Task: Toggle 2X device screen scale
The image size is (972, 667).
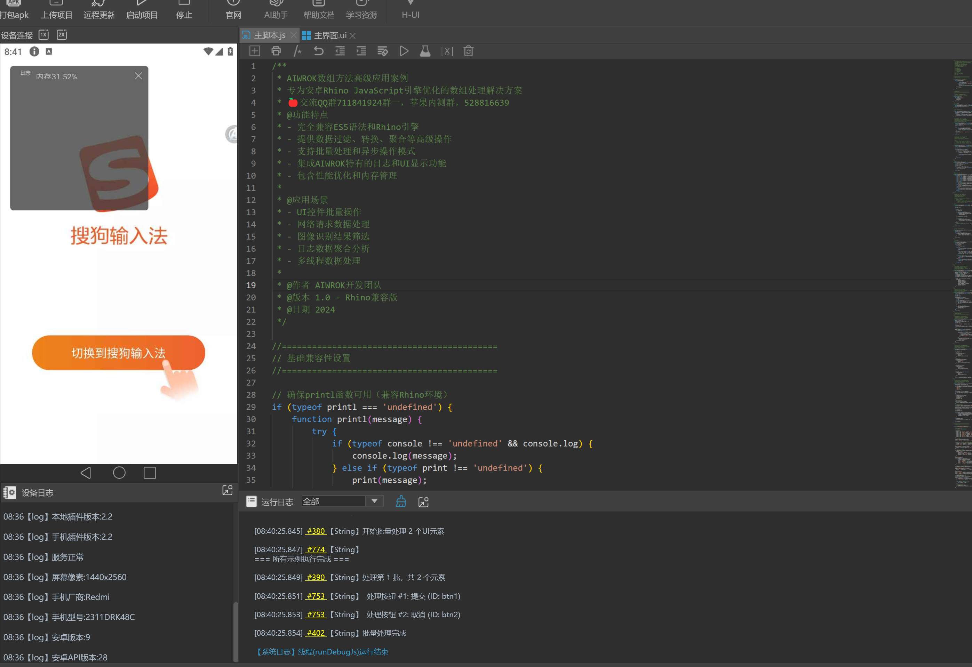Action: click(62, 35)
